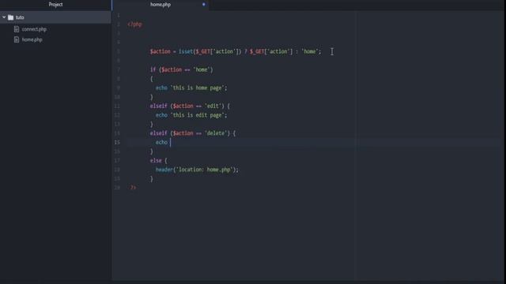
Task: Click 'this is edit page' string
Action: pos(197,115)
